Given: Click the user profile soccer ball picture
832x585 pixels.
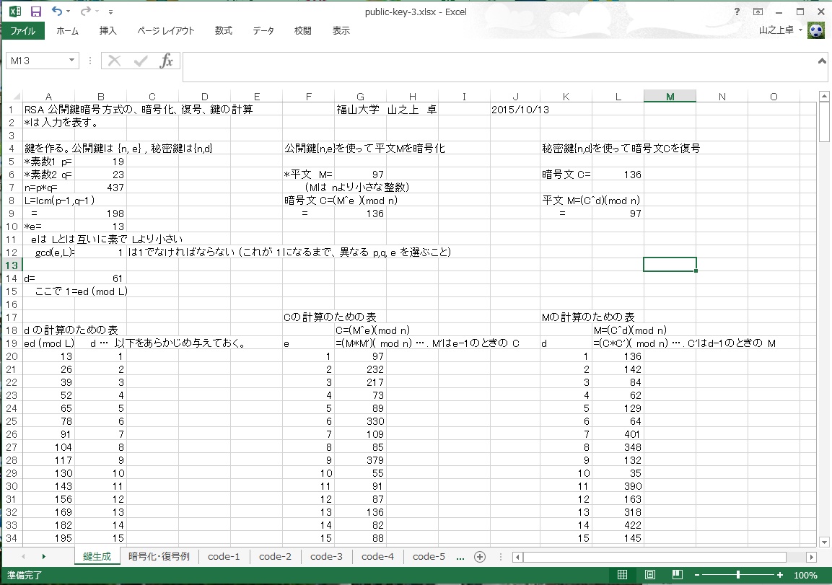Looking at the screenshot, I should (815, 31).
